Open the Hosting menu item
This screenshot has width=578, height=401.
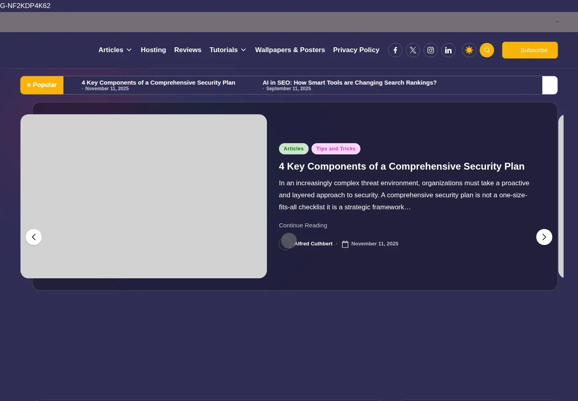pyautogui.click(x=153, y=50)
